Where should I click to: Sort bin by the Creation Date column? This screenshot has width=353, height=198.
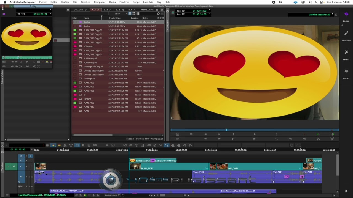pyautogui.click(x=114, y=18)
